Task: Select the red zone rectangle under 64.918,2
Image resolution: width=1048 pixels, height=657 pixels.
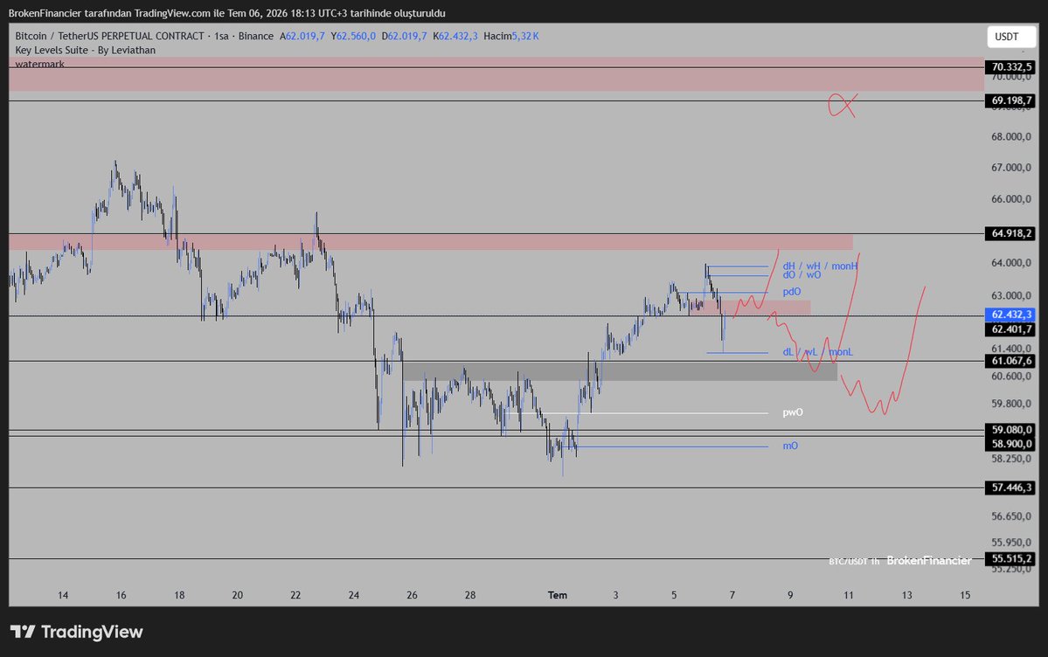Action: (x=430, y=242)
